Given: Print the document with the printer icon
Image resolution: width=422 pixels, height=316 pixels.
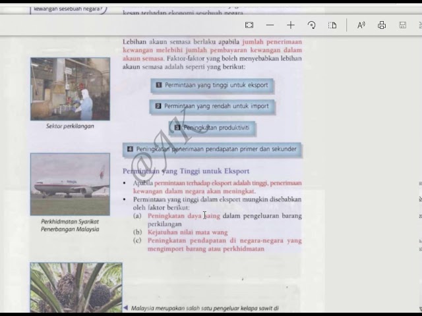Looking at the screenshot, I should [382, 25].
